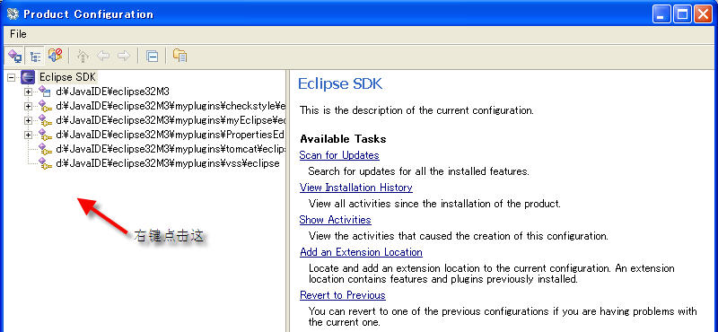
Task: Minimize the Product Configuration window
Action: 661,14
